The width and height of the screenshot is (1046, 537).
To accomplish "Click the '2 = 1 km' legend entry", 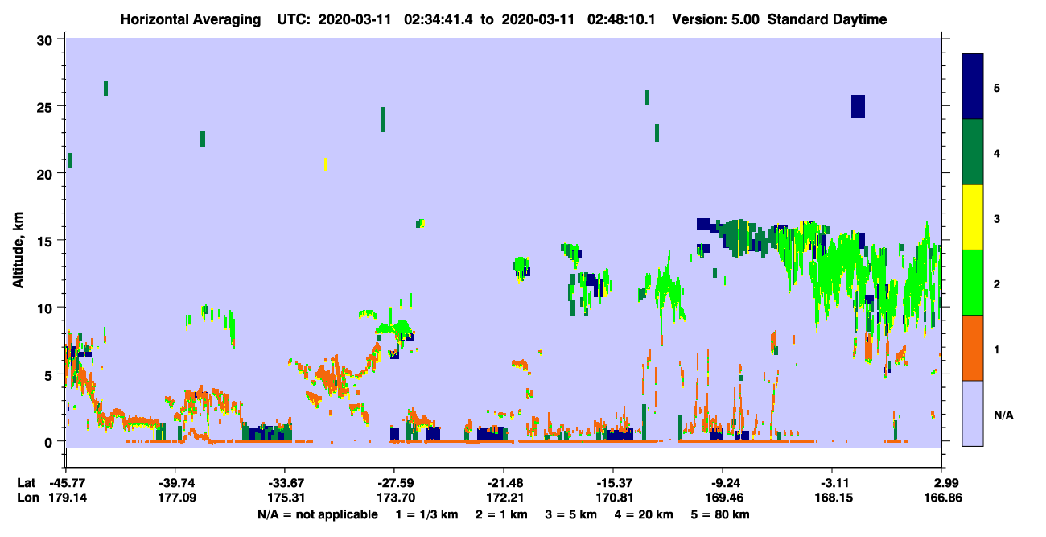I will click(x=501, y=514).
